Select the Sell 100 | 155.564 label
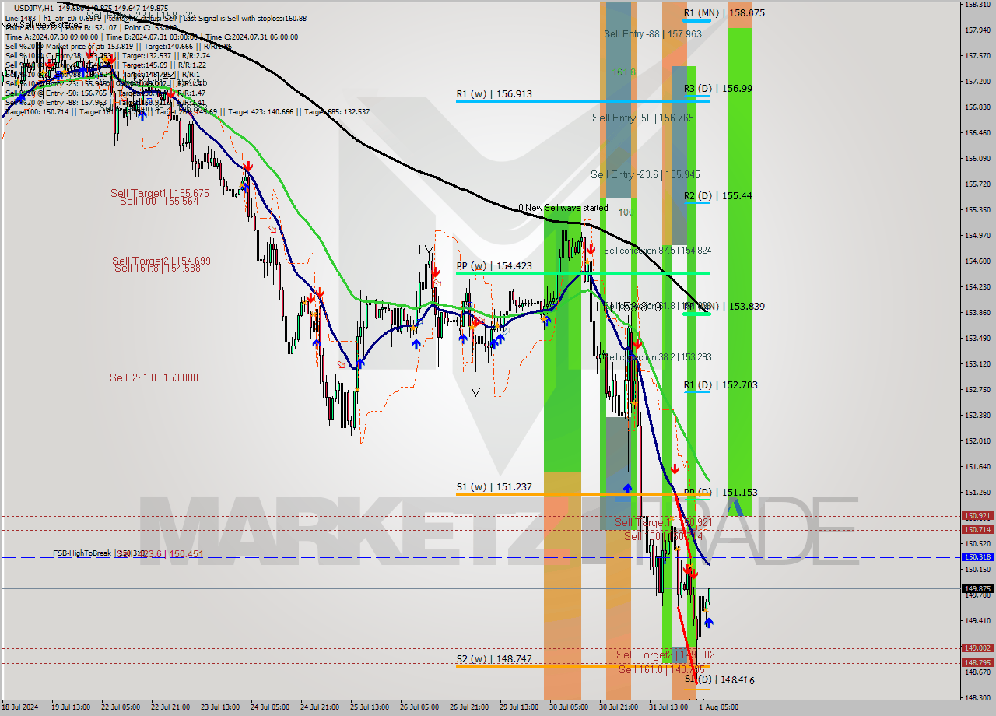Viewport: 996px width, 716px height. 159,201
